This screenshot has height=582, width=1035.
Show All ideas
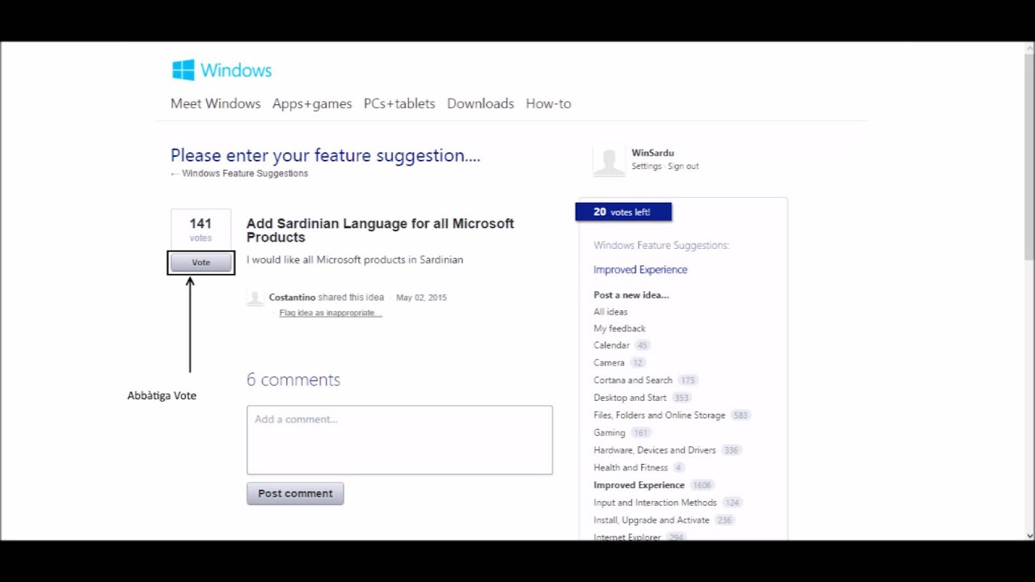pos(610,312)
